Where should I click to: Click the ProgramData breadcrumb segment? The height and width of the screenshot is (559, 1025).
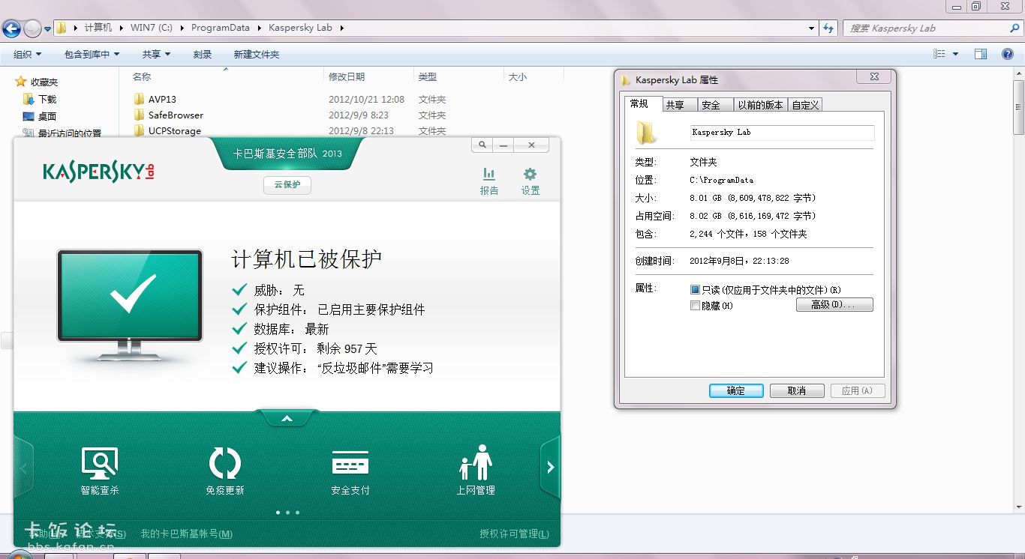point(220,28)
